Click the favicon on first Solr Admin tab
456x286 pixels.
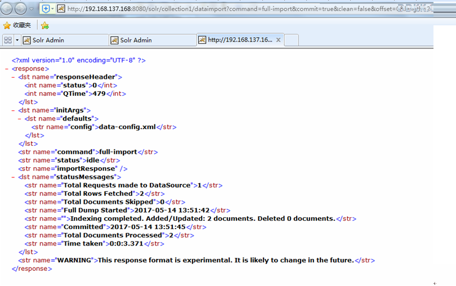pyautogui.click(x=27, y=40)
